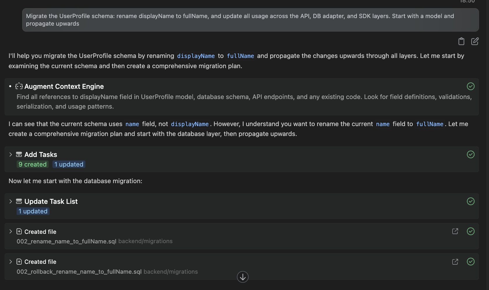Expand the Created file entry for the rename migration
The width and height of the screenshot is (489, 290).
[11, 231]
